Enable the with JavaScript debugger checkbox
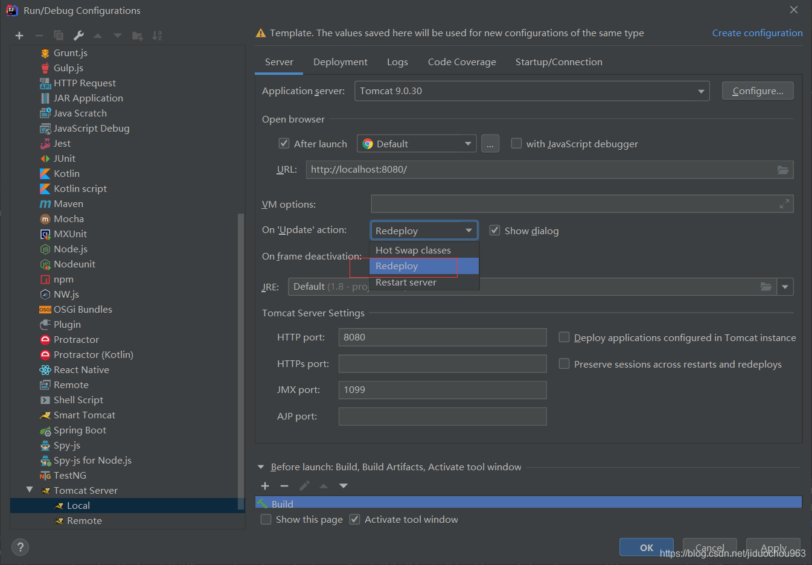The height and width of the screenshot is (565, 812). click(516, 144)
